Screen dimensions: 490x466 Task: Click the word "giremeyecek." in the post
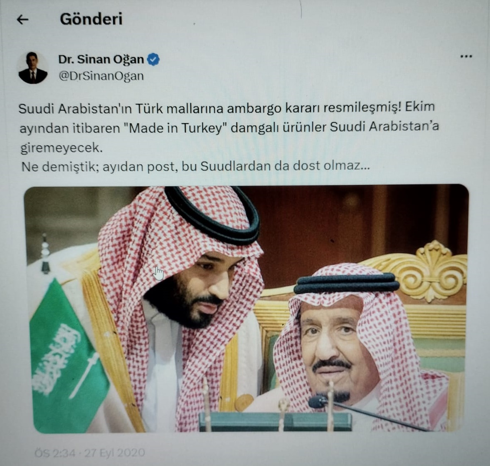pyautogui.click(x=62, y=147)
